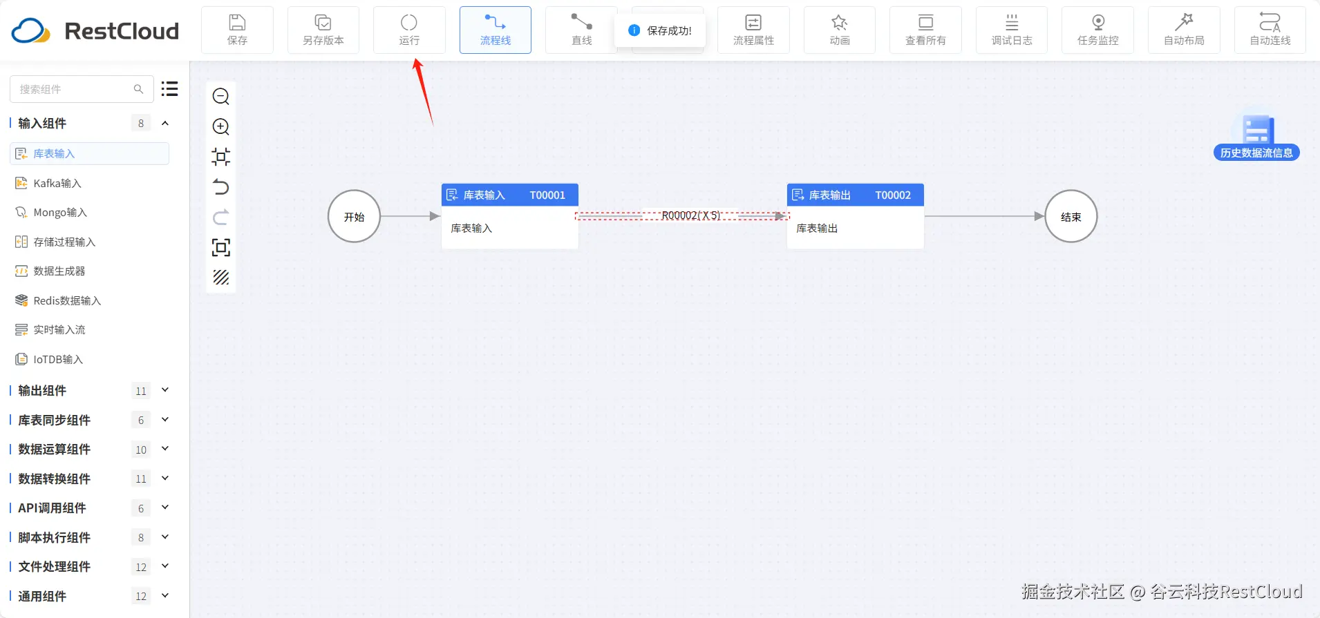Zoom out the canvas
The height and width of the screenshot is (618, 1320).
pos(221,96)
